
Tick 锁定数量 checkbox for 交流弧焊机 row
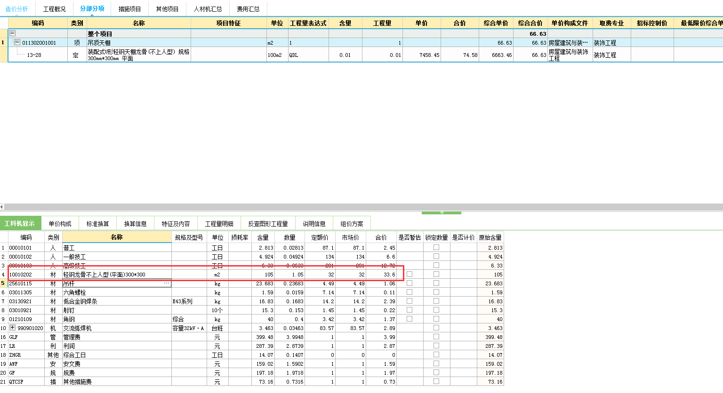[436, 328]
